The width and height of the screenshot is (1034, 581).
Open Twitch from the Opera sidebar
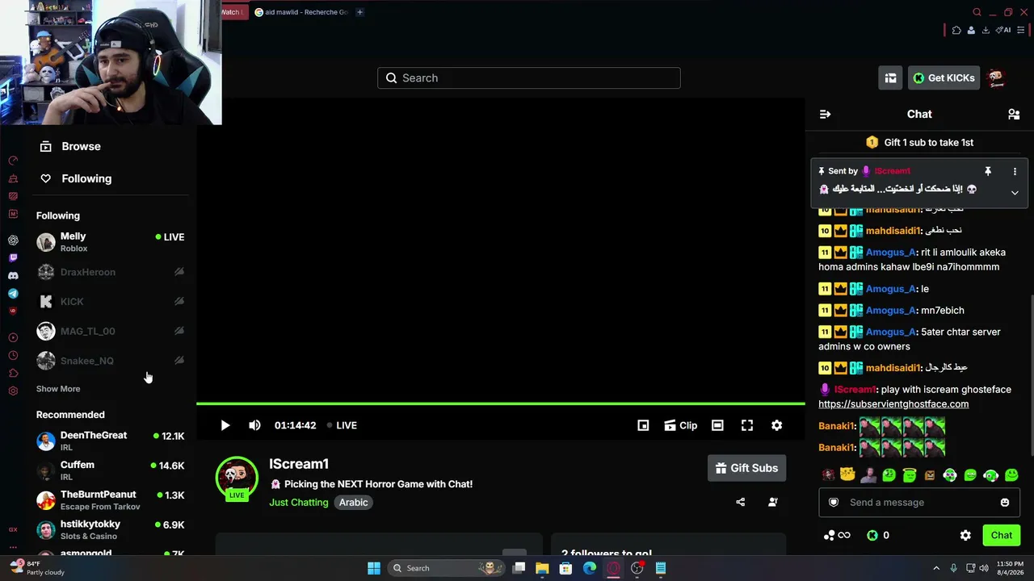click(x=13, y=258)
